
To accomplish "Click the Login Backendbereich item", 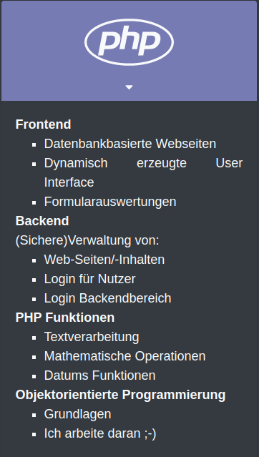I will 107,298.
